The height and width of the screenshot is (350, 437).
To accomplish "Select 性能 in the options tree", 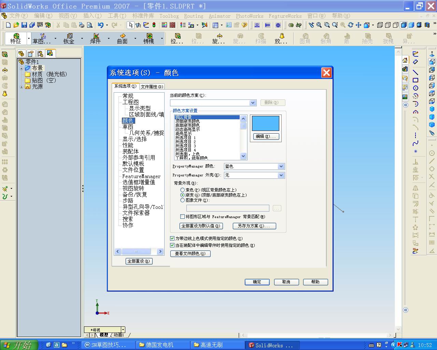I will 128,145.
